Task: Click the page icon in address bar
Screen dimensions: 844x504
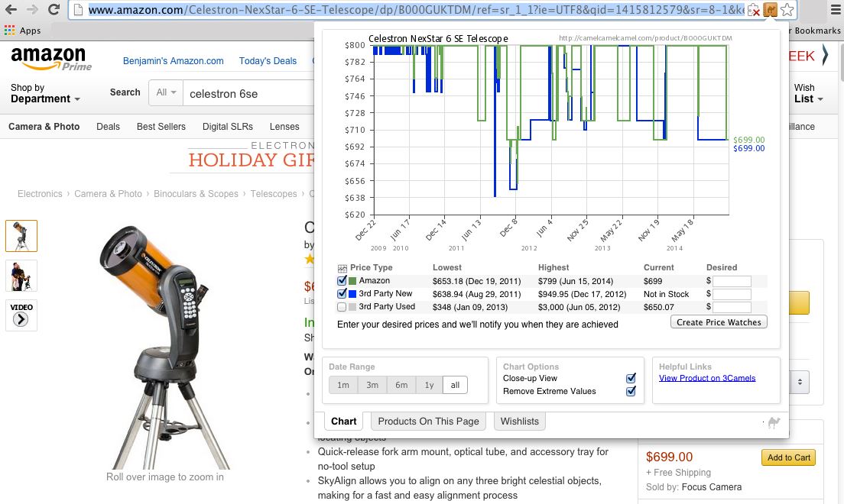Action: [x=77, y=10]
